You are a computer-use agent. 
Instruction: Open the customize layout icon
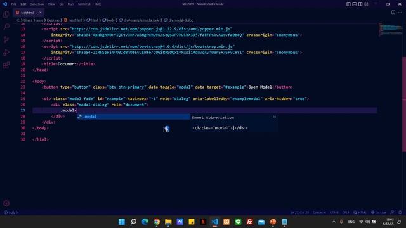pos(366,4)
